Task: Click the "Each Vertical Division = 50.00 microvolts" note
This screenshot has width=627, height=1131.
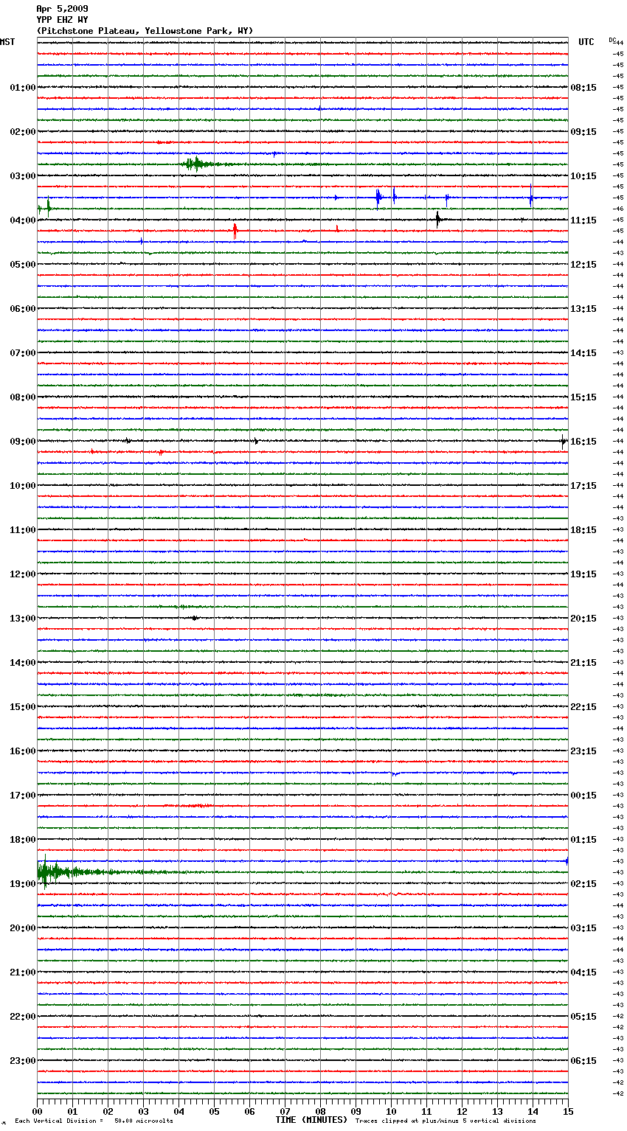Action: pyautogui.click(x=94, y=1121)
